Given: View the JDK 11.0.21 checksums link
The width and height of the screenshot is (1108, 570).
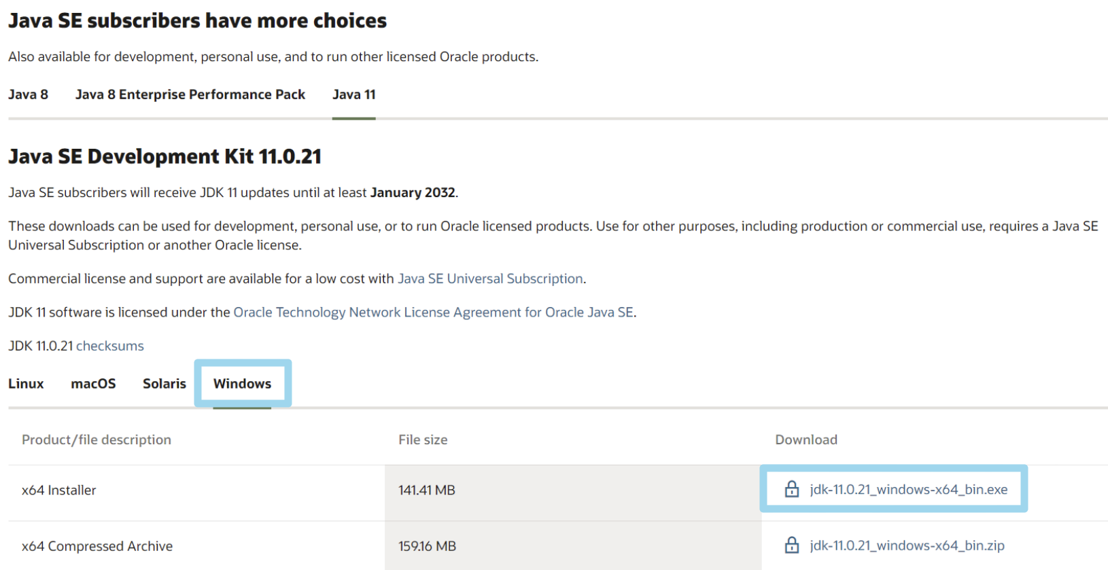Looking at the screenshot, I should point(110,346).
